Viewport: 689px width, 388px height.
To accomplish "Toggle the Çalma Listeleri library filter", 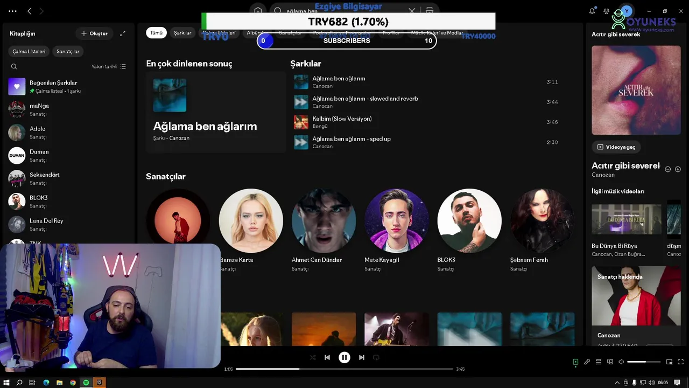I will 29,51.
